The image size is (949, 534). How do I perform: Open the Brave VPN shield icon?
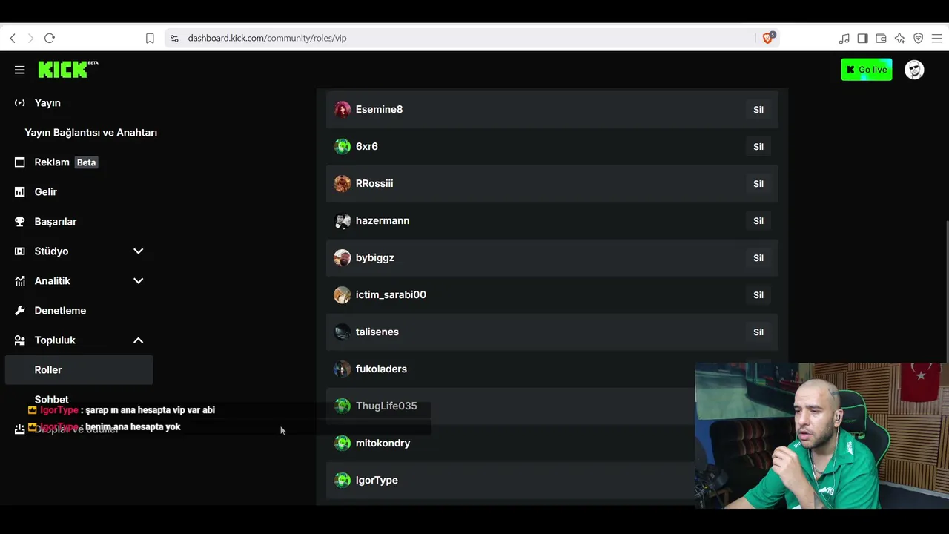918,38
